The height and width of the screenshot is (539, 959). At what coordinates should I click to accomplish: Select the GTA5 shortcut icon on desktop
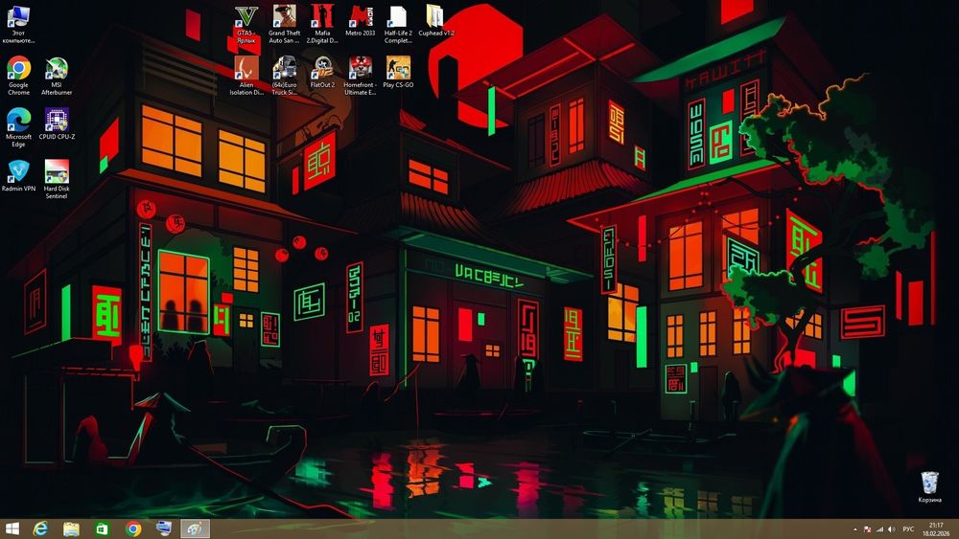pyautogui.click(x=246, y=24)
